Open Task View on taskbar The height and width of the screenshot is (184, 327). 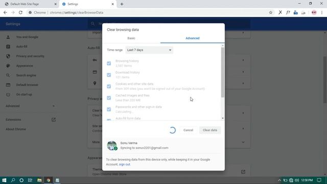pyautogui.click(x=30, y=180)
